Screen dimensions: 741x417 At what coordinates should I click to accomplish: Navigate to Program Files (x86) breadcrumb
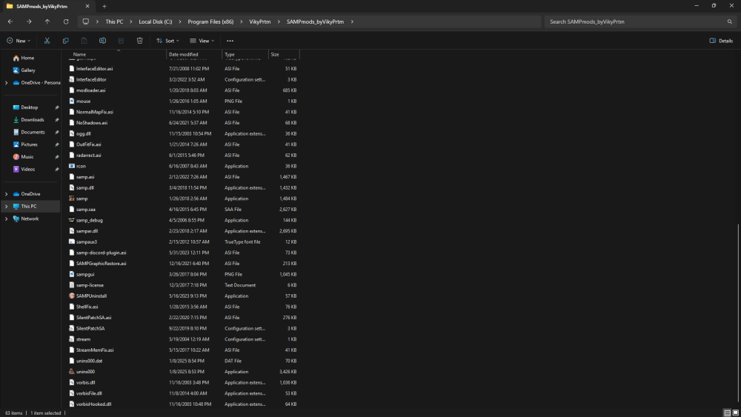(210, 21)
